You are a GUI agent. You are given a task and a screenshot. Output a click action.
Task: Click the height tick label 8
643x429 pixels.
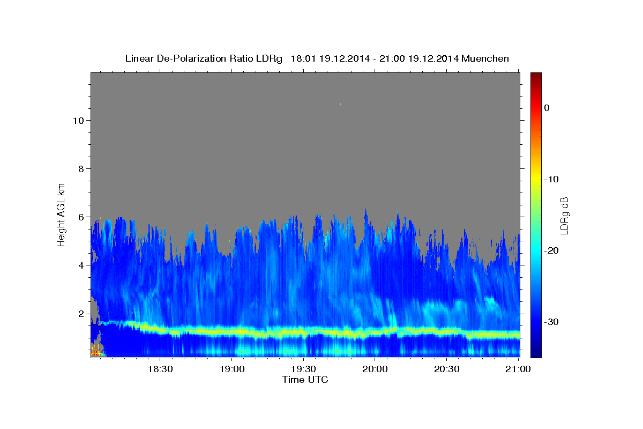click(x=80, y=168)
